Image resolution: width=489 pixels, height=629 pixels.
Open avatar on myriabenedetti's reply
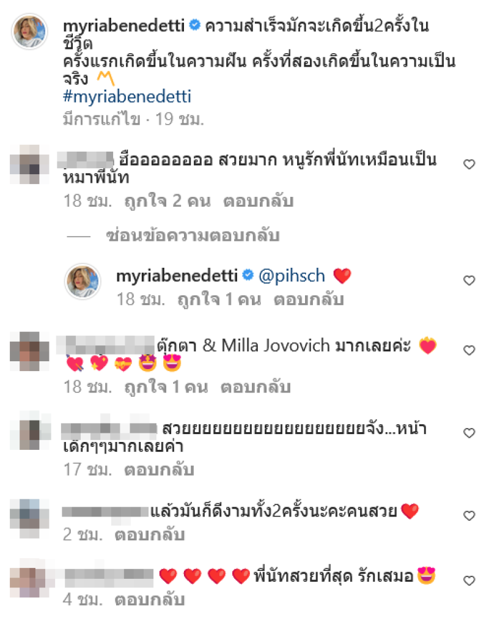(83, 282)
